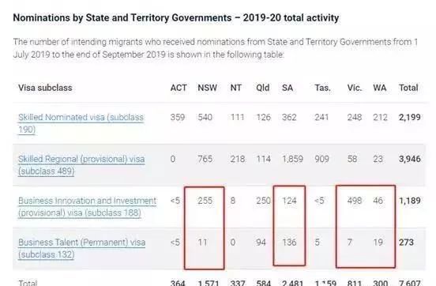
Task: Select the 2,199 total in subclass 190 row
Action: (x=410, y=117)
